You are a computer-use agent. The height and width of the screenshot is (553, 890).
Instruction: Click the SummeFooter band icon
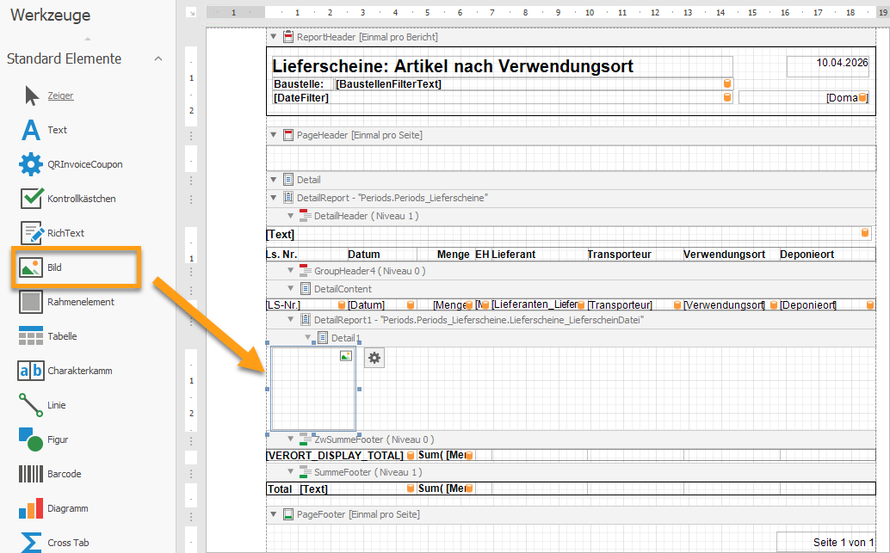coord(306,472)
